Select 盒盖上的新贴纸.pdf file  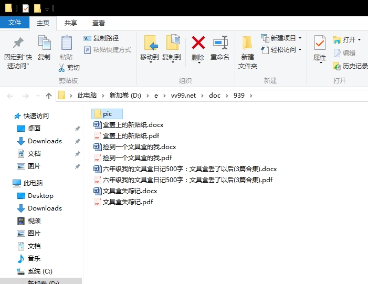(x=127, y=135)
